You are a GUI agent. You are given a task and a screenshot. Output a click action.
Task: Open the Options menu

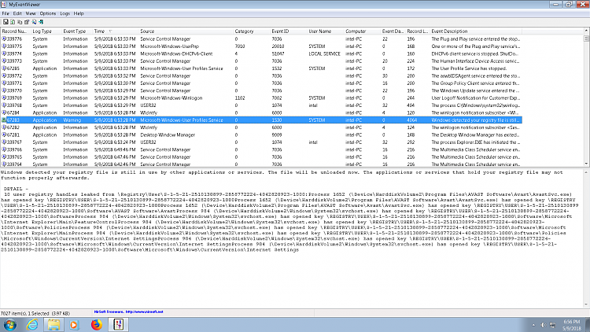tap(48, 13)
